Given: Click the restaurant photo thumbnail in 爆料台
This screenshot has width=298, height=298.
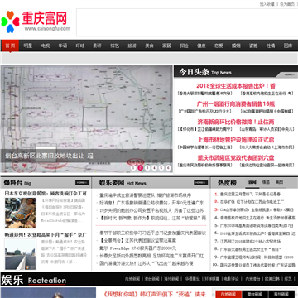Looking at the screenshot, I should pyautogui.click(x=20, y=213).
